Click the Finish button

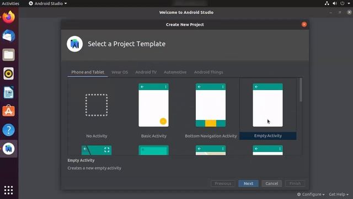click(295, 184)
